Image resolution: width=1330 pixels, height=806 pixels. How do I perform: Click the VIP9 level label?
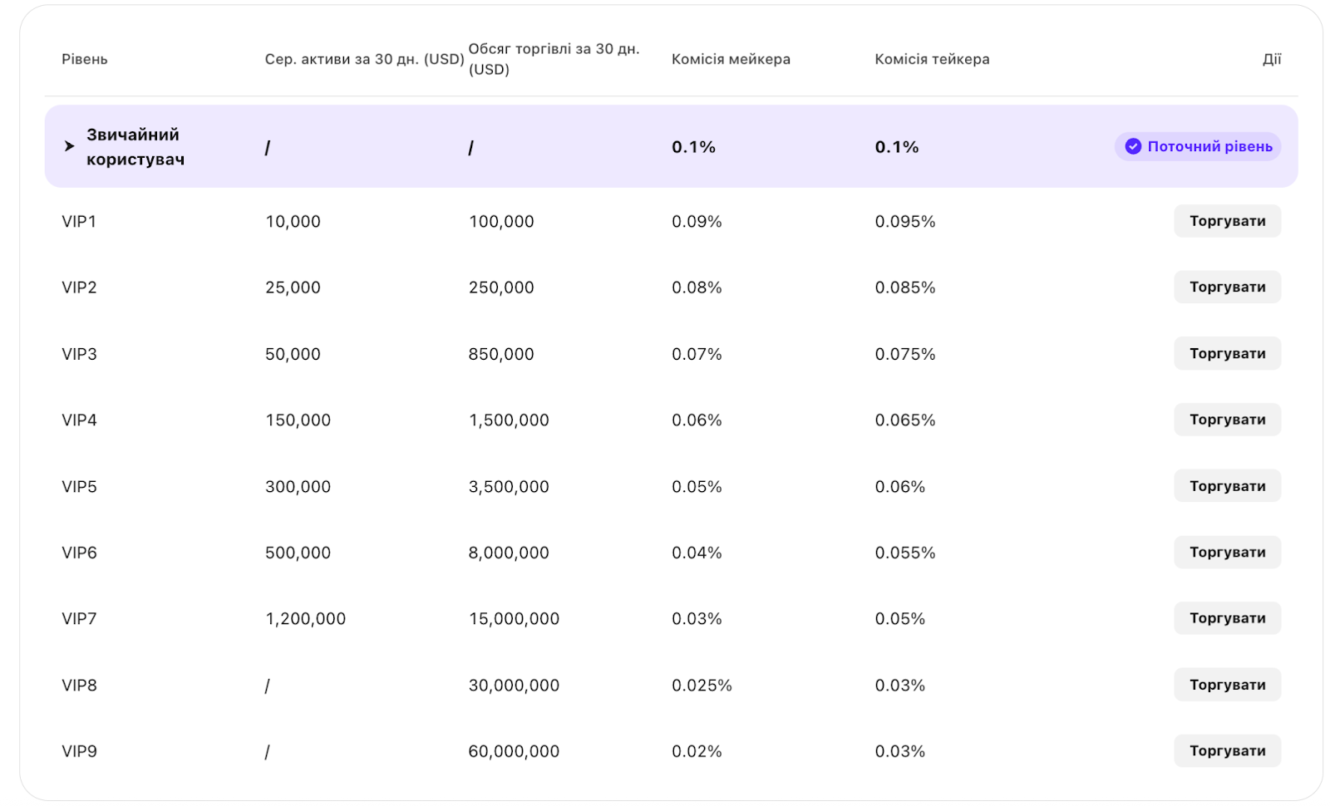[79, 751]
